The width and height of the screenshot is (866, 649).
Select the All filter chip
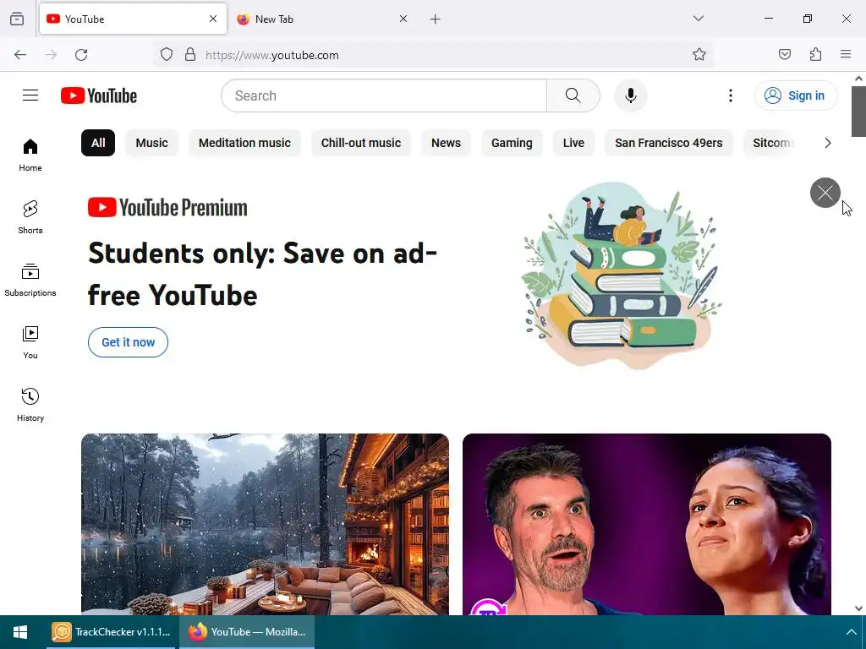(x=98, y=143)
